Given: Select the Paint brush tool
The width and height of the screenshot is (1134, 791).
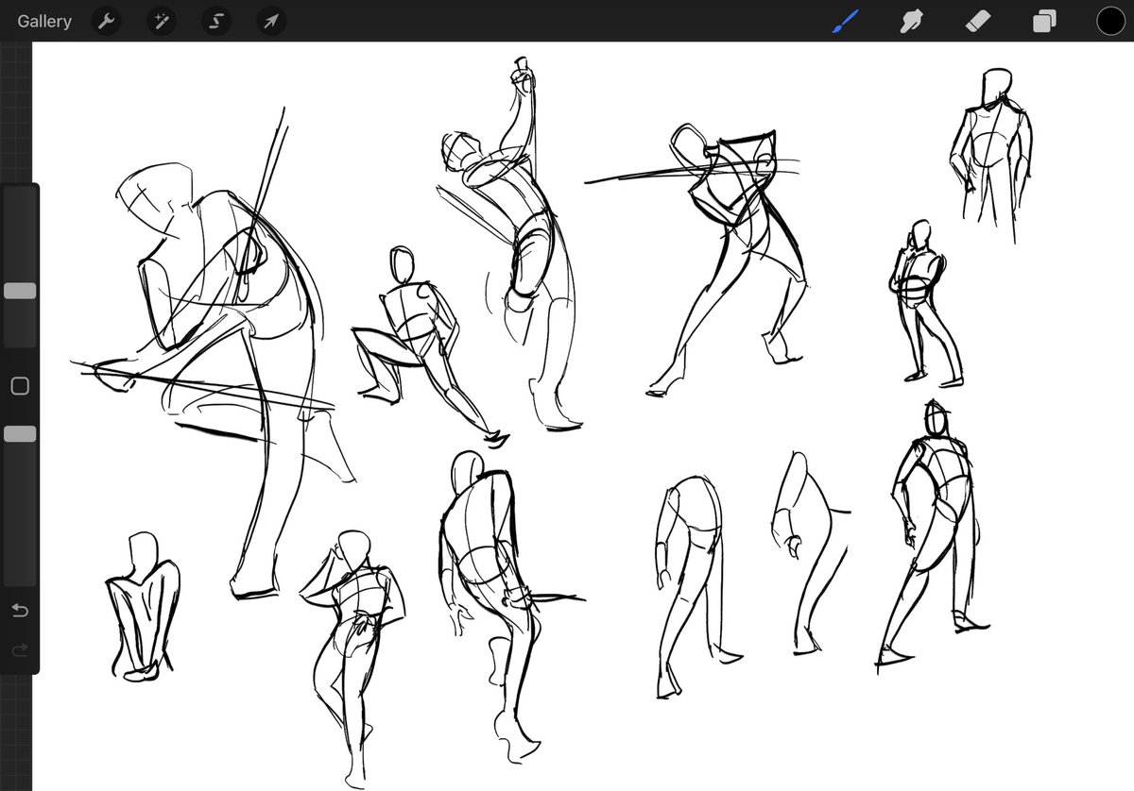Looking at the screenshot, I should (x=844, y=21).
